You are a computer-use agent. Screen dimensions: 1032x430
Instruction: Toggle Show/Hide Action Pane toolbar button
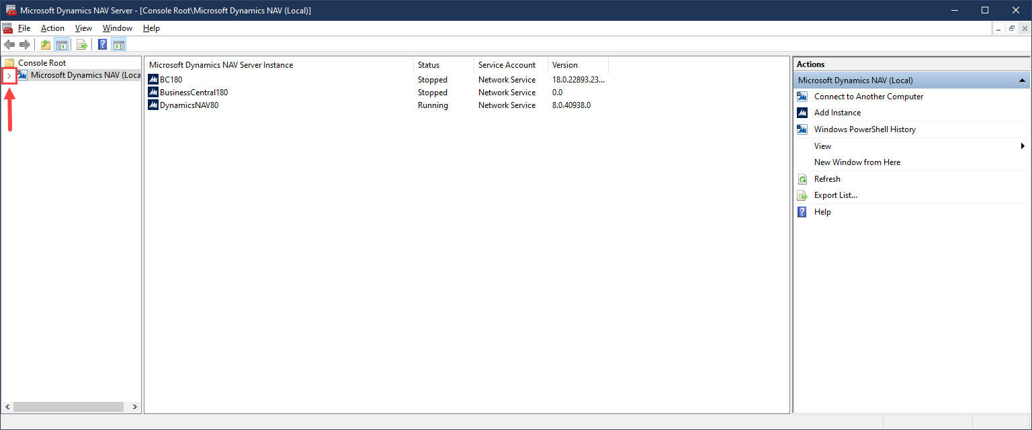coord(119,45)
